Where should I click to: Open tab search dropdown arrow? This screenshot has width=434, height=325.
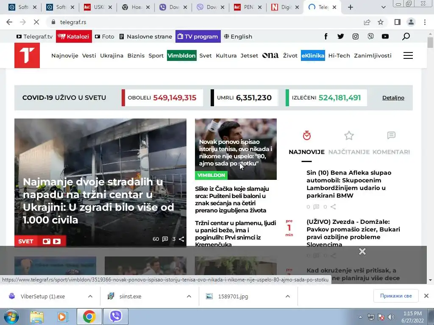pos(383,7)
